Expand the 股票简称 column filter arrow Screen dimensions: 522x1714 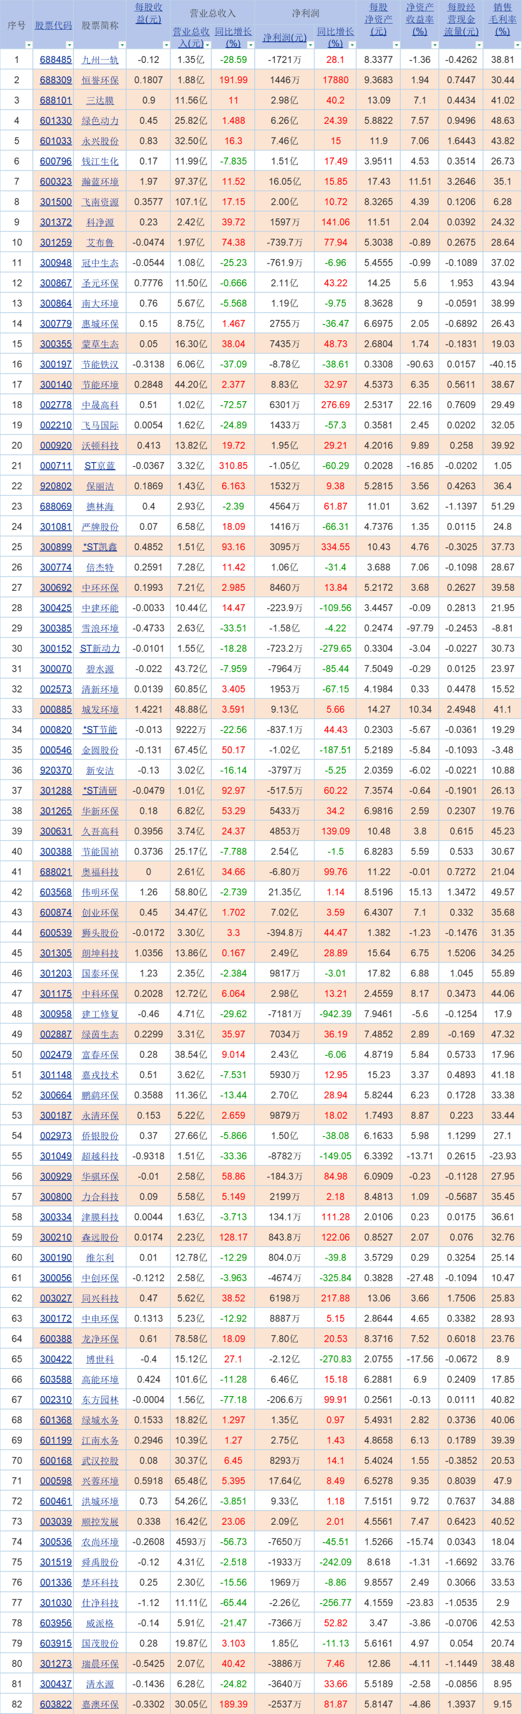[121, 45]
